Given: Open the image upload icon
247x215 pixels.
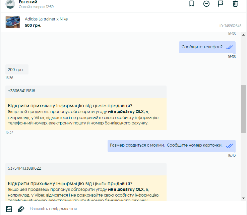Looking at the screenshot, I should click(9, 209).
